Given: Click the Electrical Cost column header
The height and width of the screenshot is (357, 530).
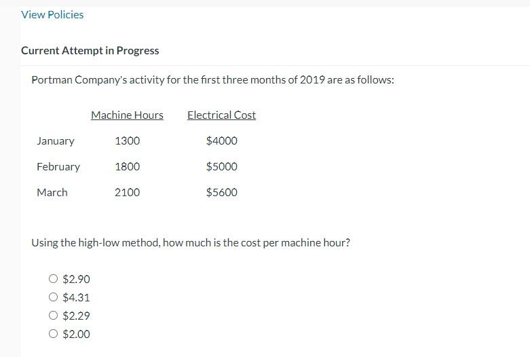Looking at the screenshot, I should (x=221, y=115).
